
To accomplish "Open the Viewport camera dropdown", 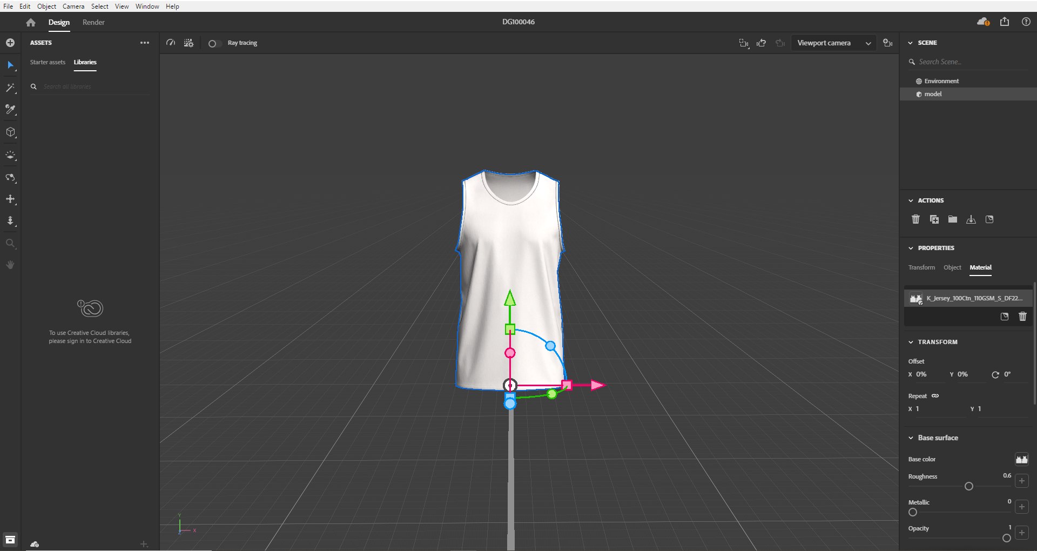I will coord(834,43).
